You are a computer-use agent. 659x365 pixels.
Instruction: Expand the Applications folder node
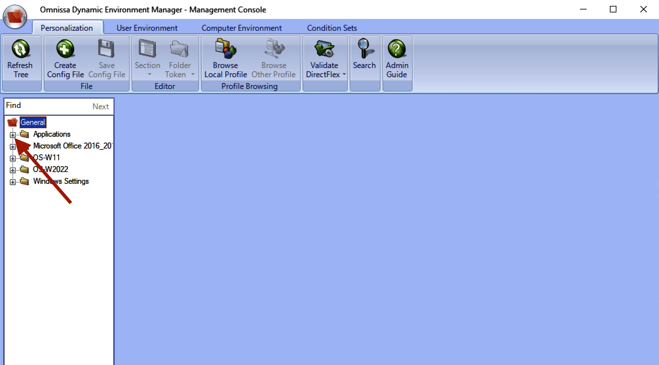12,135
